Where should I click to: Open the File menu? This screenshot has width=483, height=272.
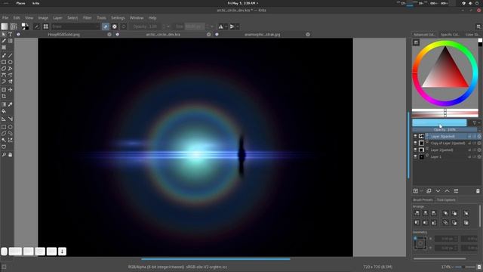click(x=5, y=18)
